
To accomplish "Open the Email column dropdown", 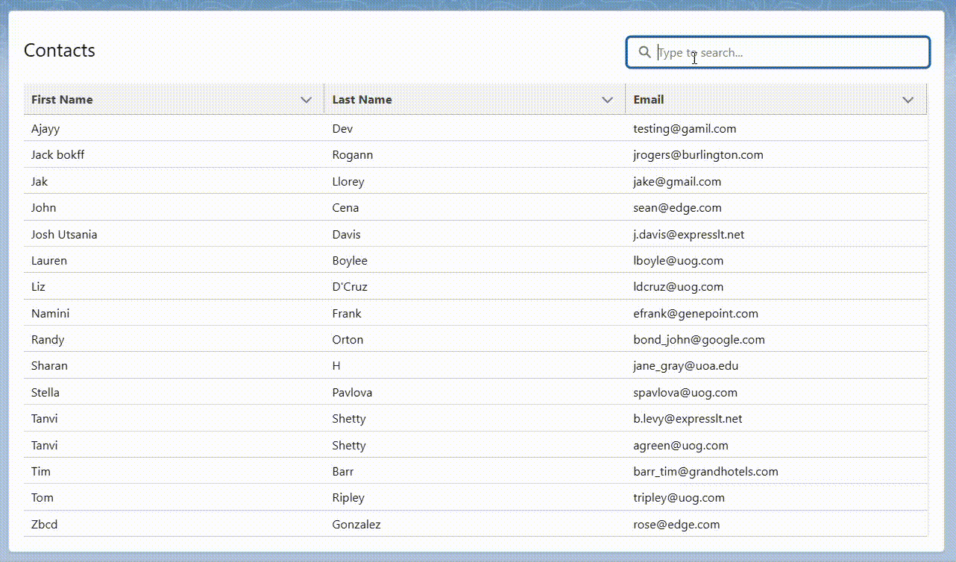I will [x=908, y=99].
